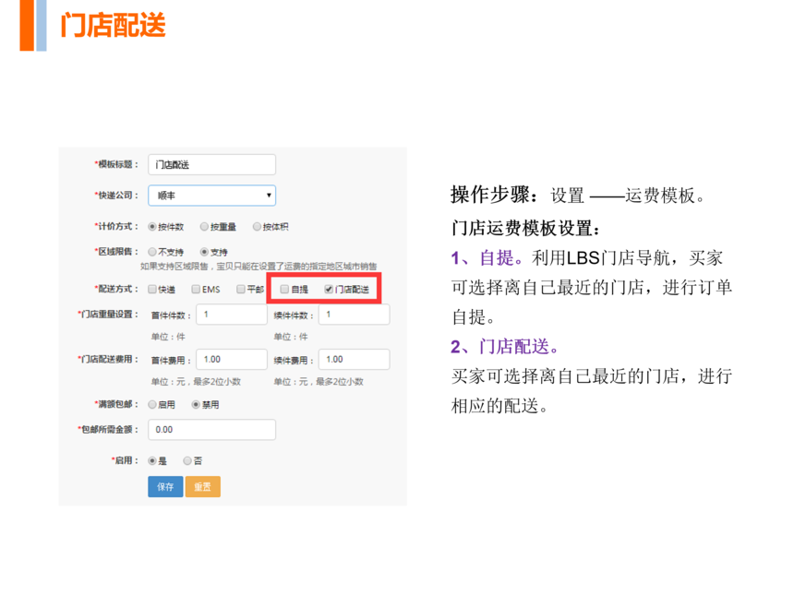Select the 按体积 pricing radio button

257,226
